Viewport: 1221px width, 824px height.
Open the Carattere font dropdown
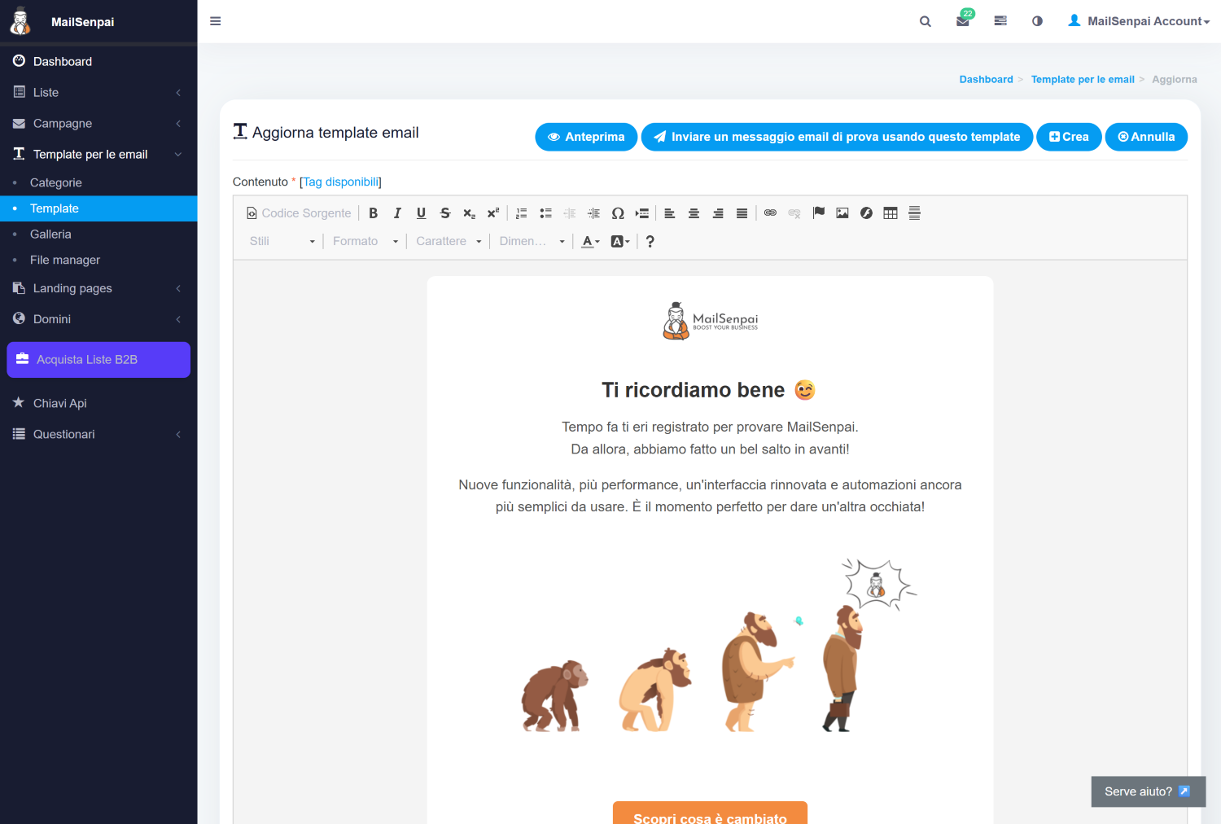tap(449, 241)
